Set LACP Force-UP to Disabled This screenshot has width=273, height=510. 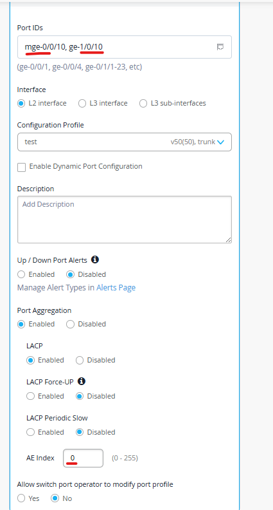tap(80, 396)
